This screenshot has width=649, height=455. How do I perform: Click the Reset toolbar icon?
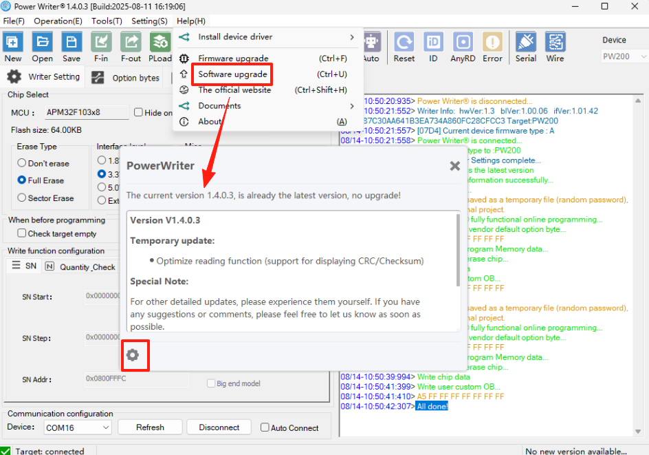click(x=404, y=42)
